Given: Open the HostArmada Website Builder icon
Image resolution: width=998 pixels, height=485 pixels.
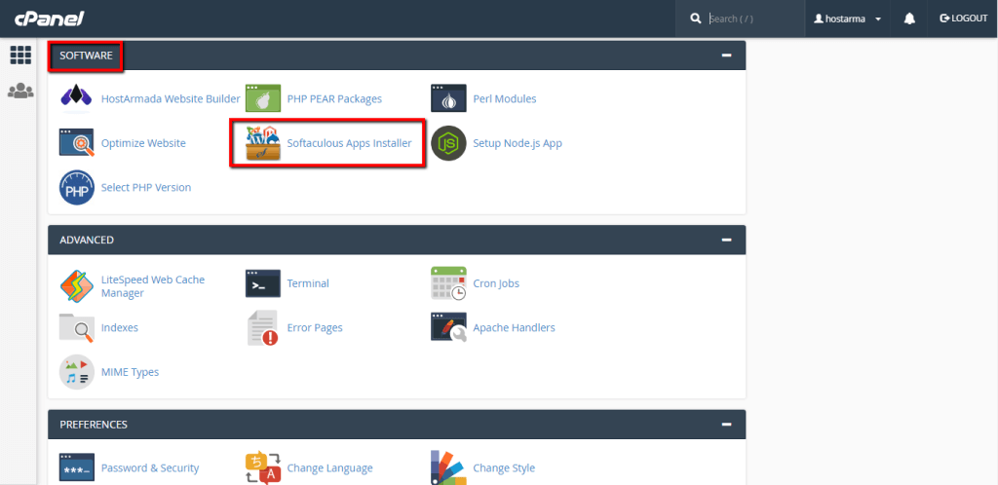Looking at the screenshot, I should pyautogui.click(x=76, y=98).
